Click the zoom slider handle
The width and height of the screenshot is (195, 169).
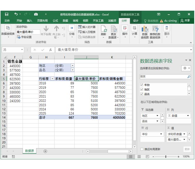pos(166,157)
